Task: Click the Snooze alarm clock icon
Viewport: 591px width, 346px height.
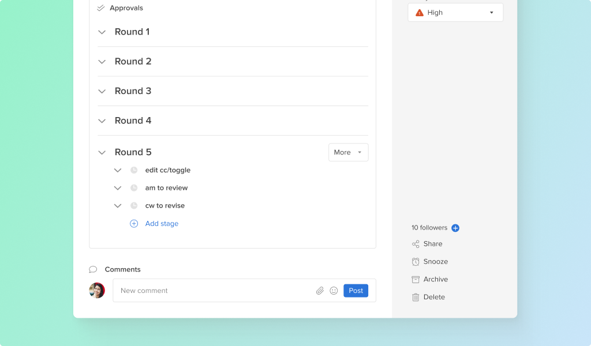Action: click(x=416, y=262)
